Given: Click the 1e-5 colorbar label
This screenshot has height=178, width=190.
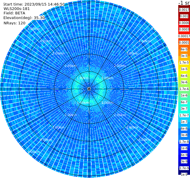Looking at the screenshot, I should [184, 69].
